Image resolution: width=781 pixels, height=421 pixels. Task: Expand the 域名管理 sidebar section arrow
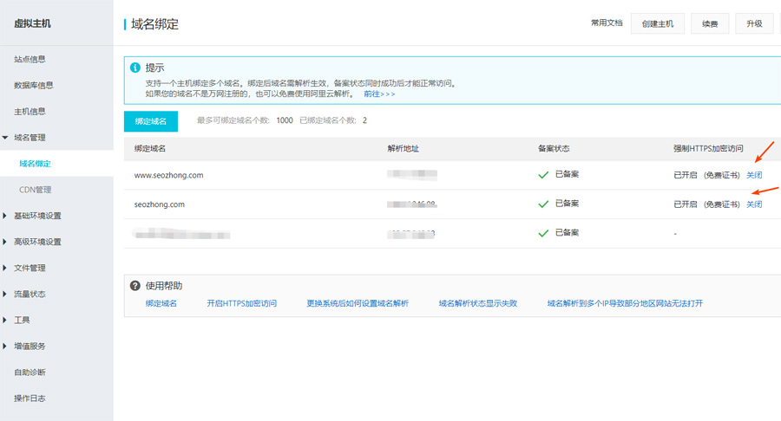[x=6, y=138]
